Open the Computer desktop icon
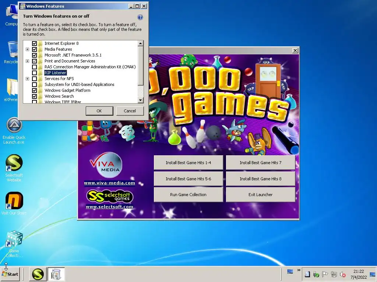This screenshot has height=282, width=377. (x=11, y=15)
